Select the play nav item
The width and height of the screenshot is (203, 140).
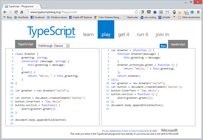106,29
